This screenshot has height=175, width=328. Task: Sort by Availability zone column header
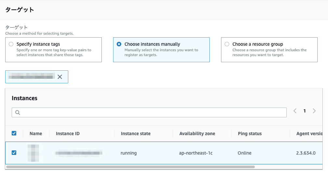tap(197, 134)
